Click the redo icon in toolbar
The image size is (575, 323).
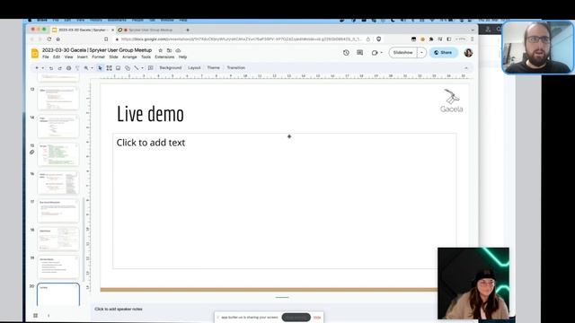[x=60, y=68]
